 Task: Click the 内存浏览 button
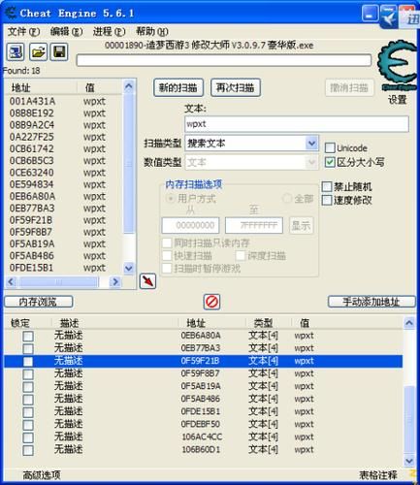pos(39,302)
